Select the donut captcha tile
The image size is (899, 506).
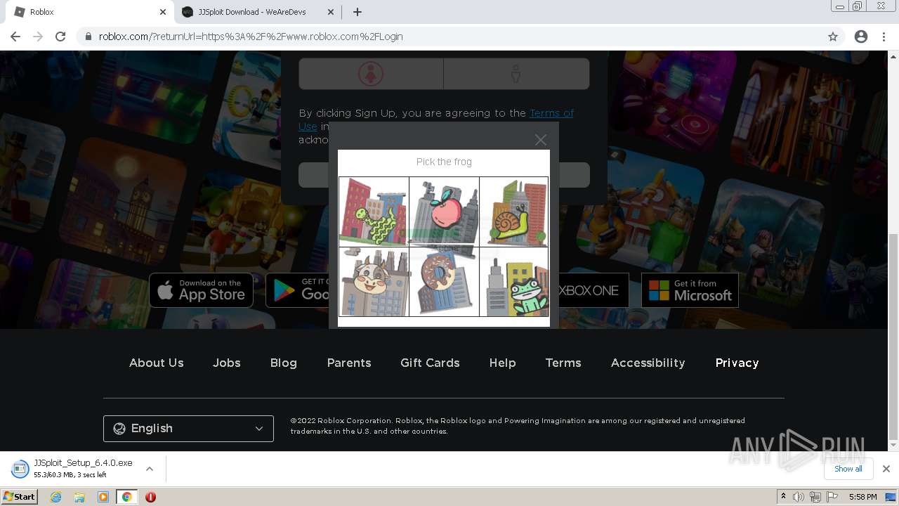(x=444, y=282)
